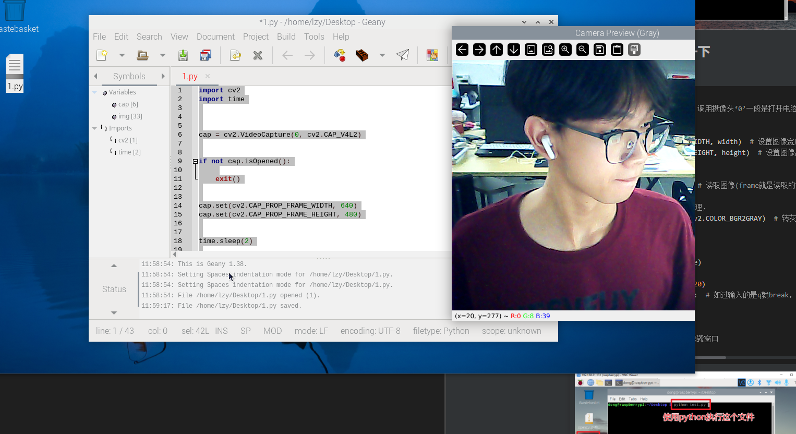Collapse Variables in the Symbols tree

[x=95, y=92]
